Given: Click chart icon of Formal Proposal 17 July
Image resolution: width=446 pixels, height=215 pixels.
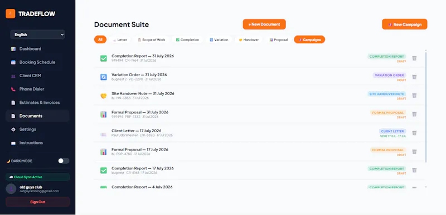Looking at the screenshot, I should tap(104, 152).
